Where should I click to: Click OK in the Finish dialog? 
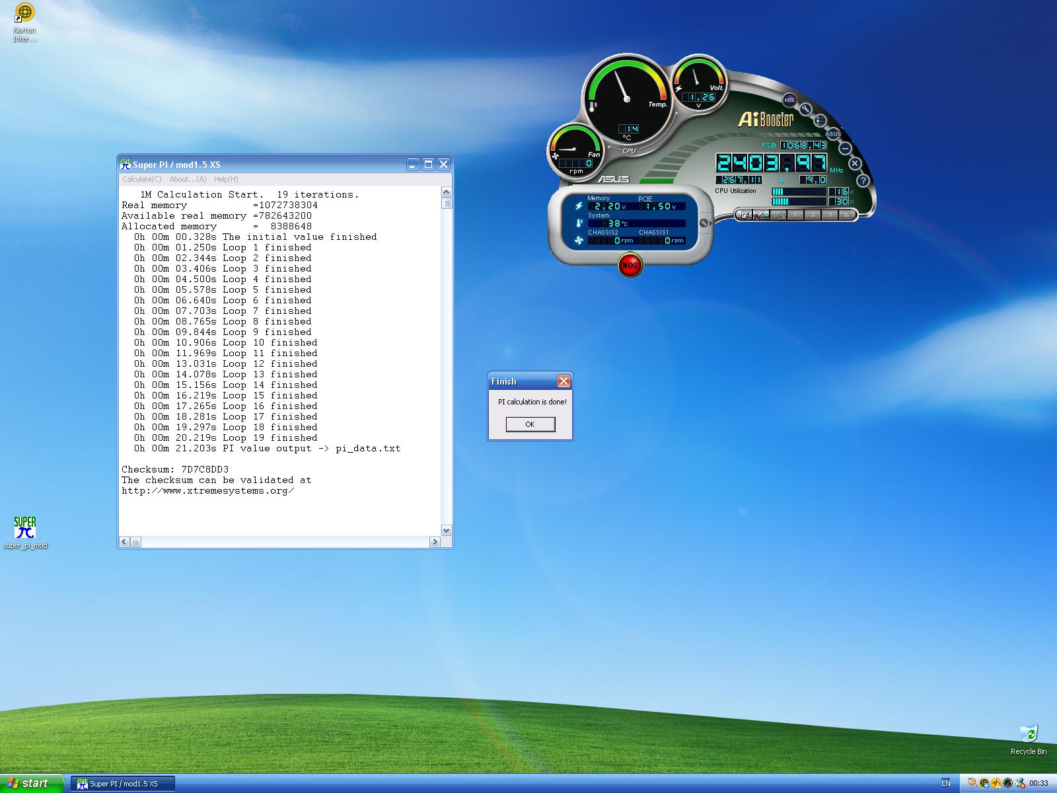[x=530, y=424]
